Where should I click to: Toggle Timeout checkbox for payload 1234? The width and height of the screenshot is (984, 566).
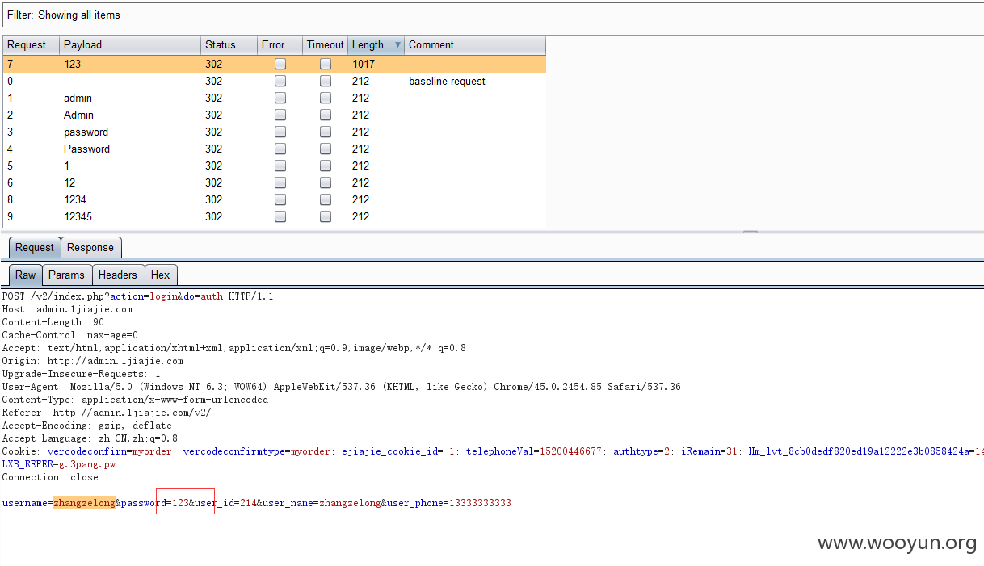[326, 199]
